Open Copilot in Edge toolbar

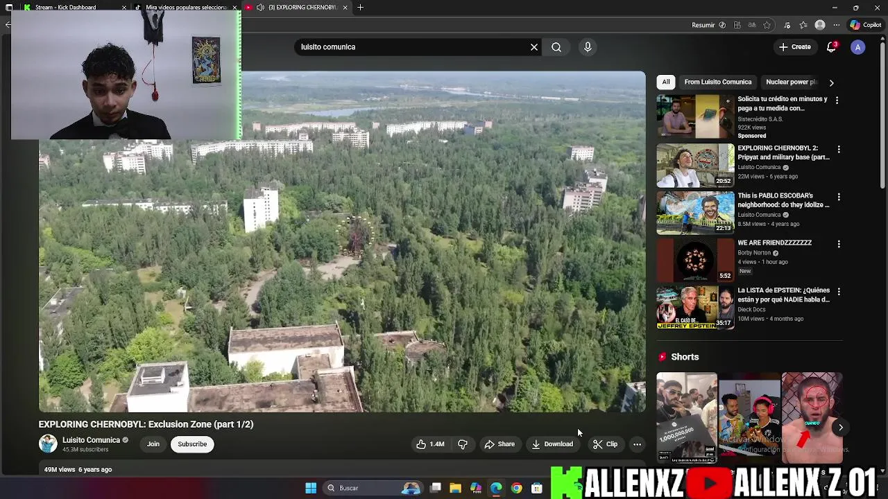866,25
